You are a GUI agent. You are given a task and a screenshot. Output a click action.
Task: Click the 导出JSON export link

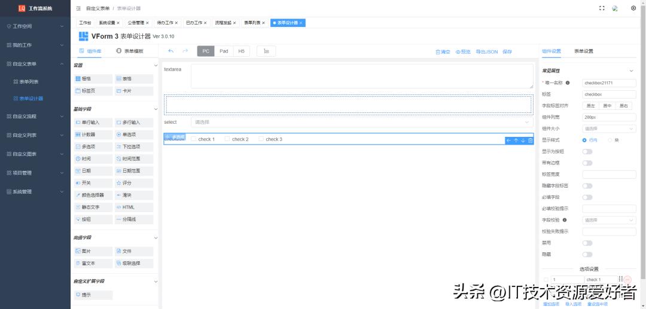tap(486, 52)
